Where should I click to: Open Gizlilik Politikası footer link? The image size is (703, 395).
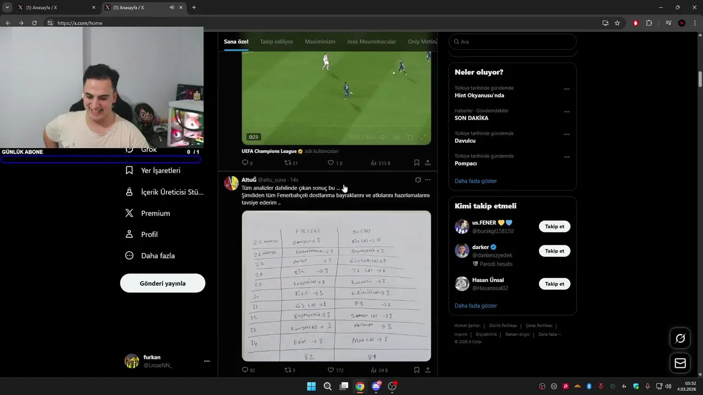pos(503,326)
